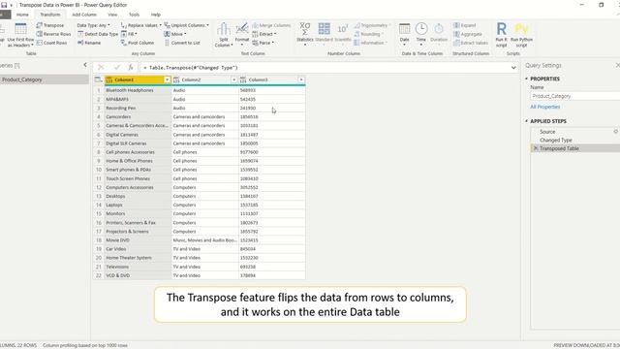The image size is (620, 349).
Task: Collapse the PROPERTIES section
Action: point(527,79)
